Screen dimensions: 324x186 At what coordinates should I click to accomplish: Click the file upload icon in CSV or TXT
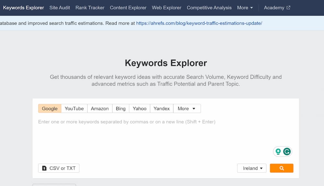44,168
